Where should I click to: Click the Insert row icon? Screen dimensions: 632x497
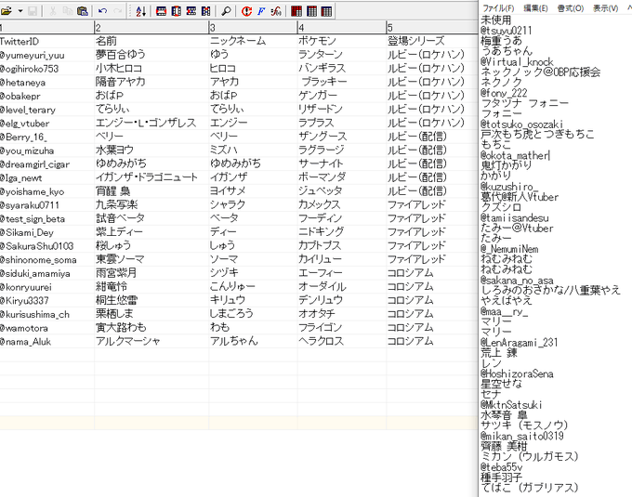coord(161,11)
